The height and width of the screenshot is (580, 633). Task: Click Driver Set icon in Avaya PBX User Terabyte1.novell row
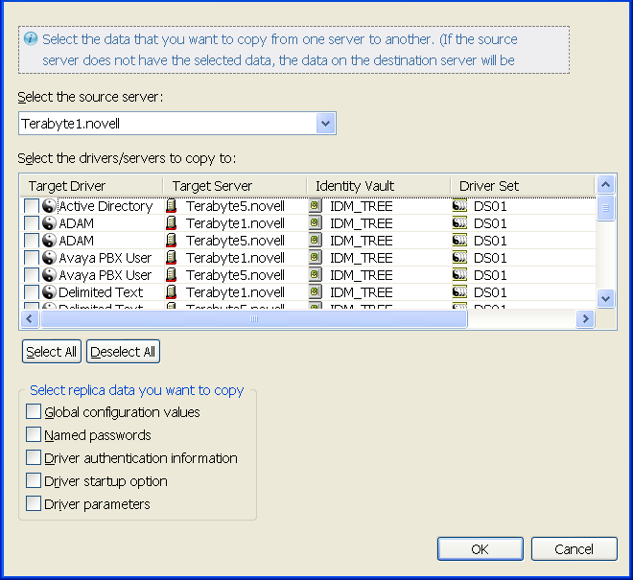pos(459,258)
